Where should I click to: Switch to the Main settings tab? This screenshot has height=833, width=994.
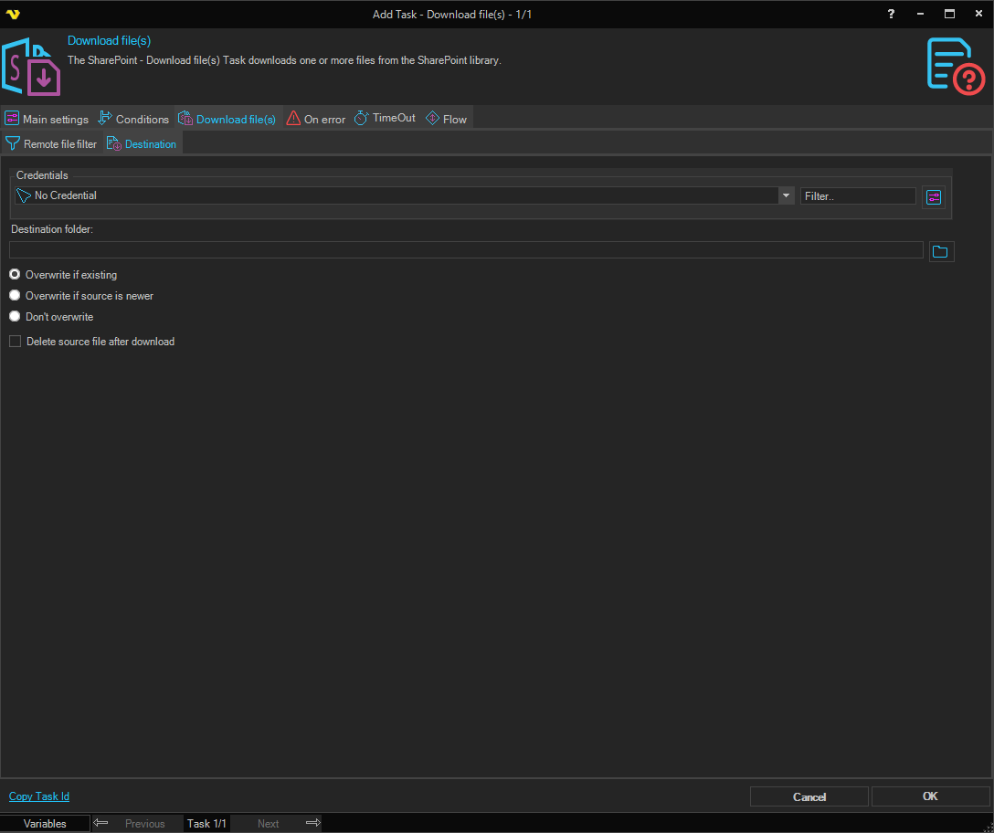(x=48, y=119)
